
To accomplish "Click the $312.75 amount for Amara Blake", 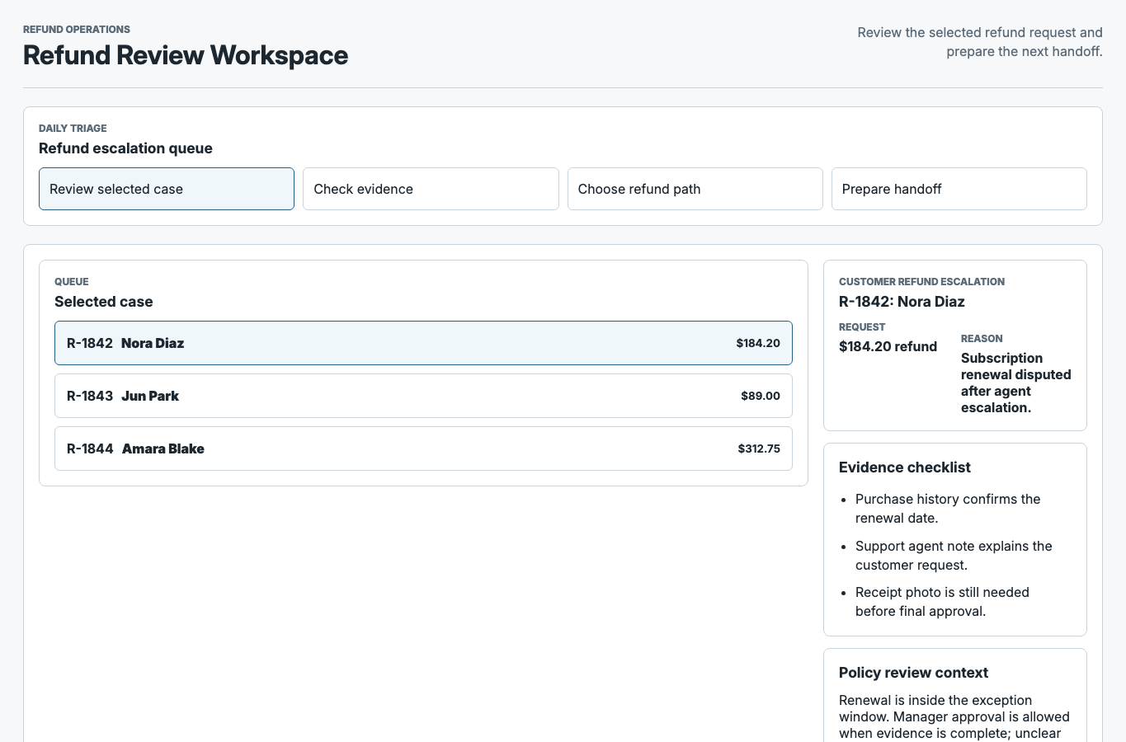I will tap(759, 448).
